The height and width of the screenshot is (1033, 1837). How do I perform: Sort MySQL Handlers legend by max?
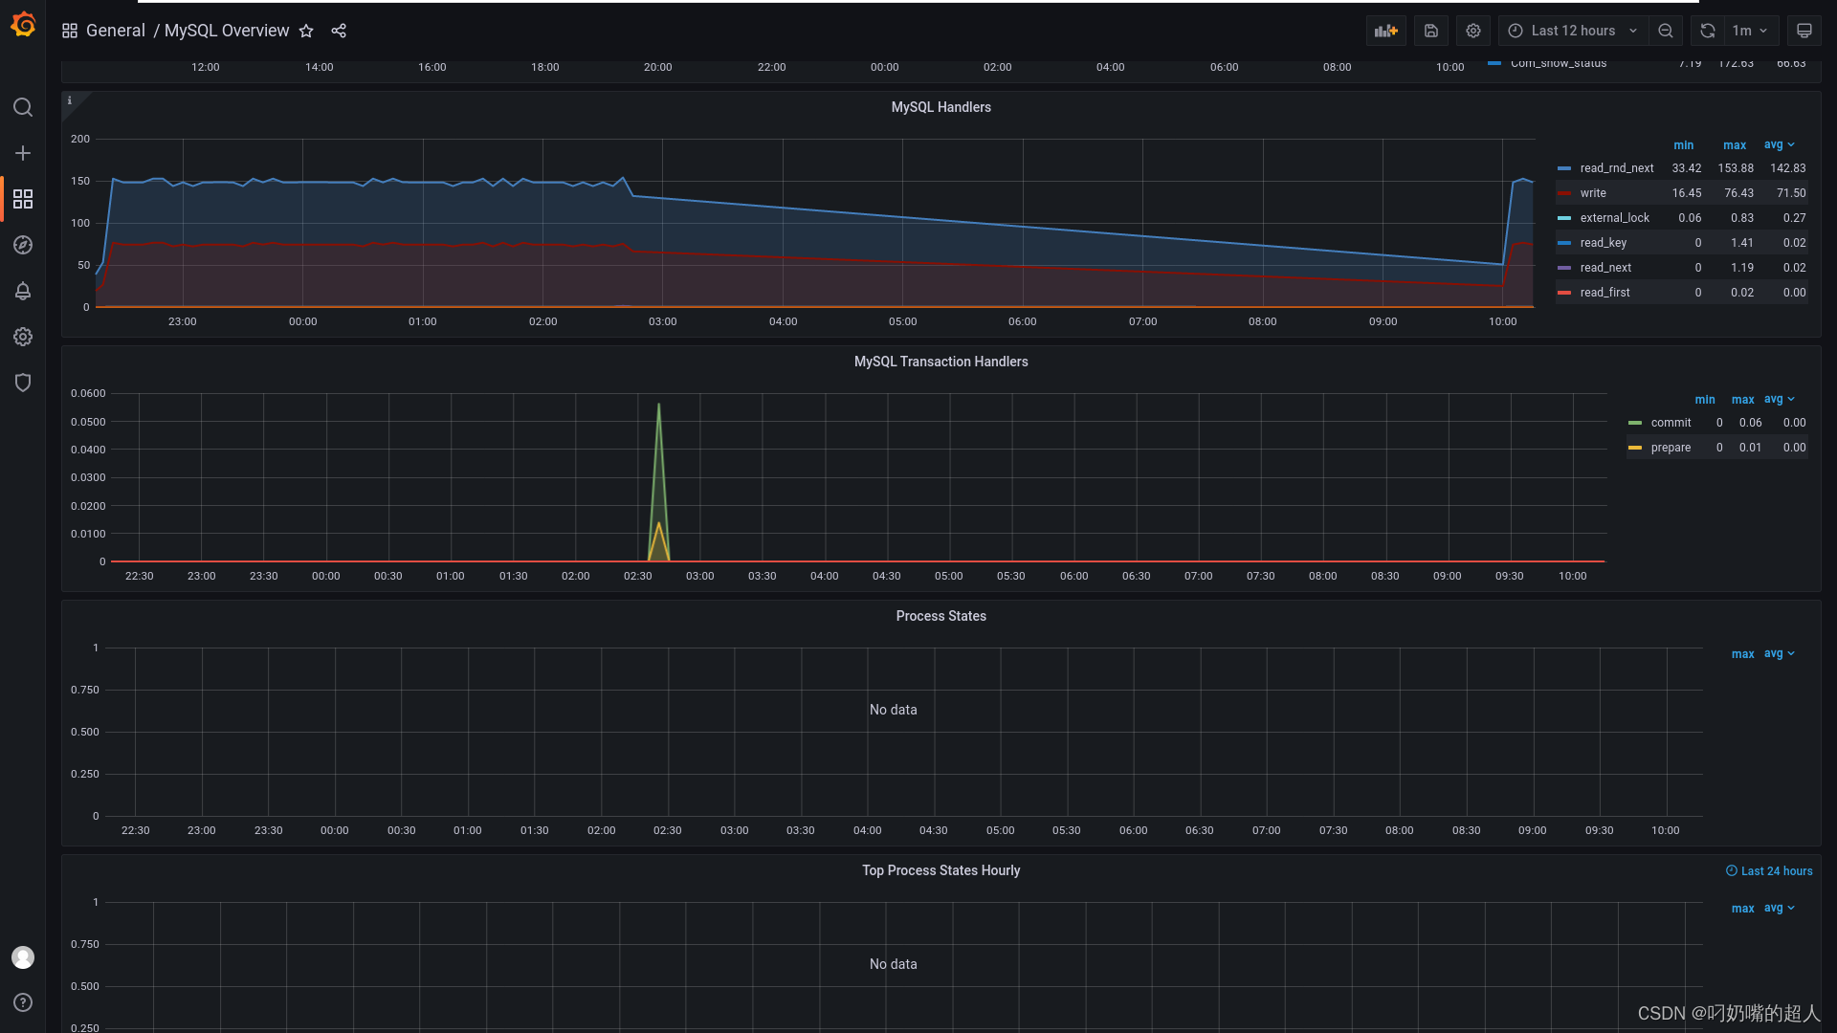pos(1735,145)
